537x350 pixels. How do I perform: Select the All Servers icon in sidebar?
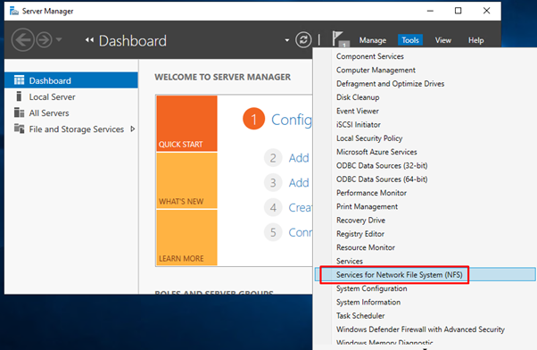click(20, 112)
